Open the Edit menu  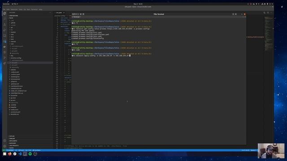click(8, 9)
